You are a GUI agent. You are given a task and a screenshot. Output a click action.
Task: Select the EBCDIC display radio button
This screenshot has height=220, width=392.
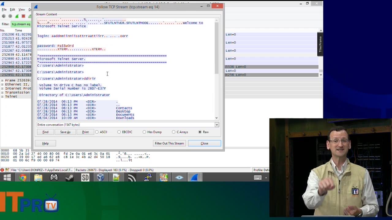click(119, 132)
